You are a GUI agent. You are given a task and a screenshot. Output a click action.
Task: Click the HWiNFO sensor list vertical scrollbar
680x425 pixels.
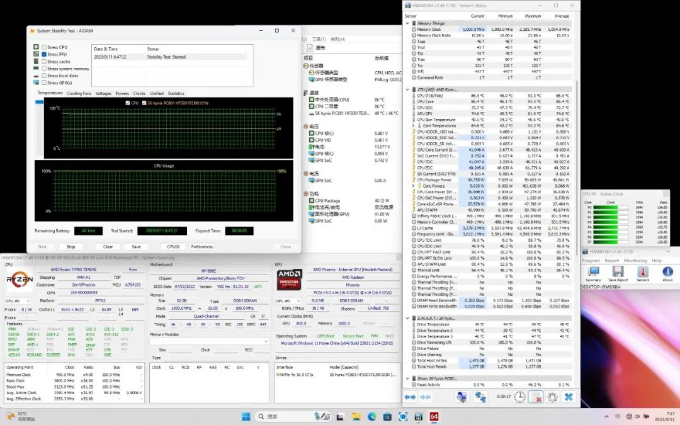click(577, 167)
